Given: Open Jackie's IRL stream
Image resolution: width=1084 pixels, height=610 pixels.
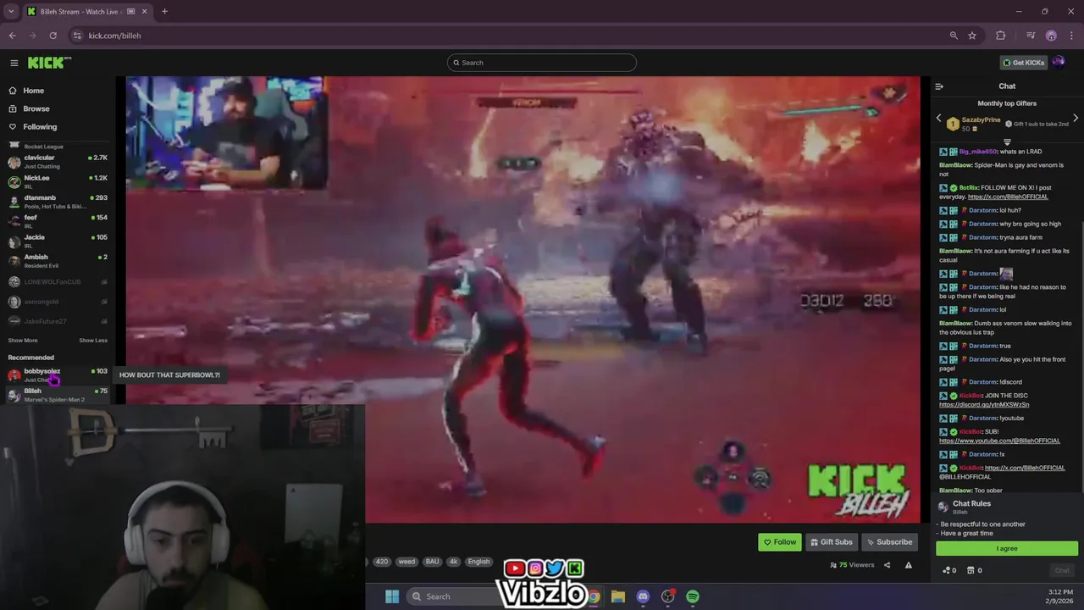Looking at the screenshot, I should pyautogui.click(x=58, y=241).
